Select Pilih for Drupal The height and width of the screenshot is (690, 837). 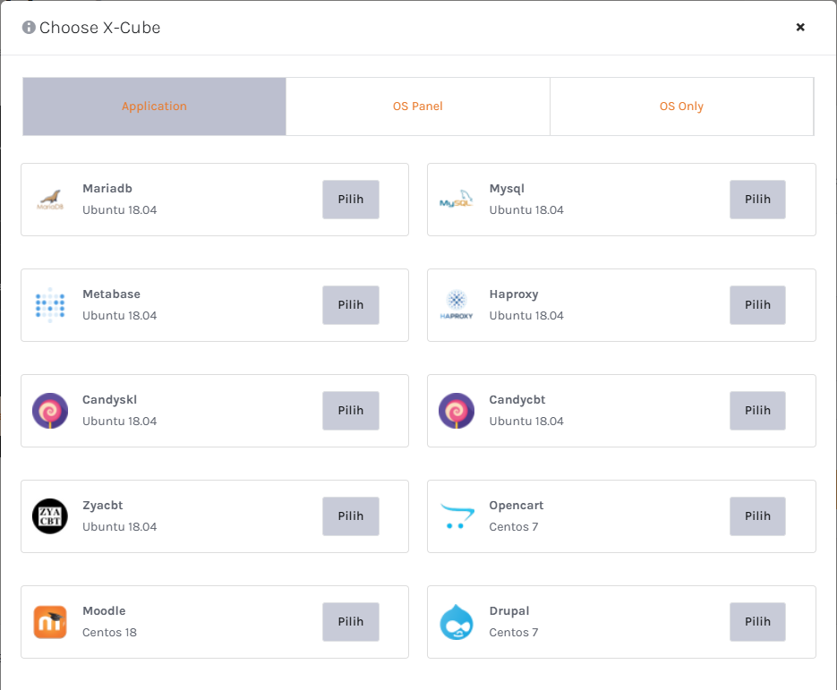757,622
